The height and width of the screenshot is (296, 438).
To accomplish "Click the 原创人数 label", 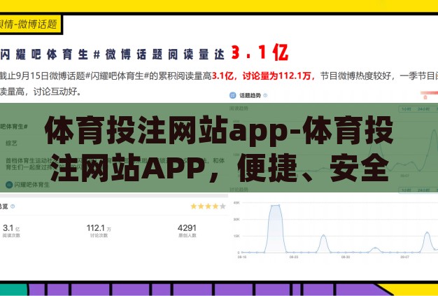I will [188, 235].
